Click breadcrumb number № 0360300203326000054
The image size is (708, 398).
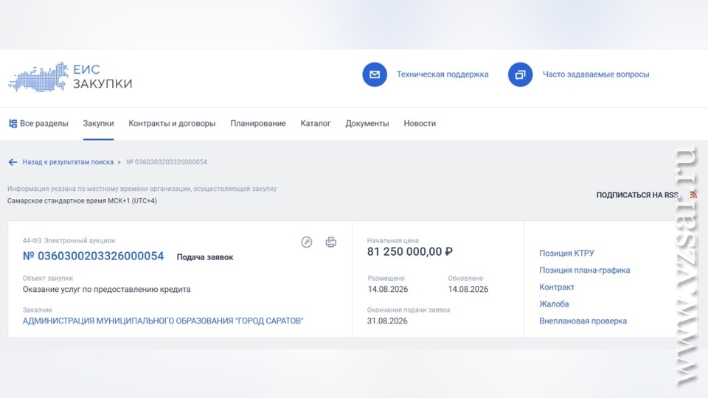pyautogui.click(x=167, y=162)
